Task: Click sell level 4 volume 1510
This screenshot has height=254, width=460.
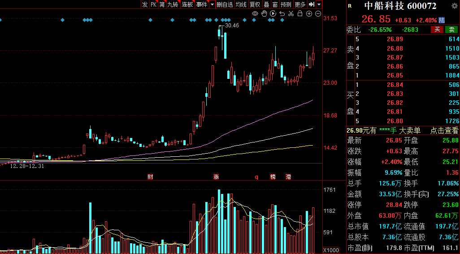Action: [x=452, y=48]
